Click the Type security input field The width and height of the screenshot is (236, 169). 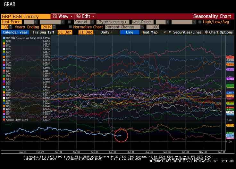click(x=113, y=22)
